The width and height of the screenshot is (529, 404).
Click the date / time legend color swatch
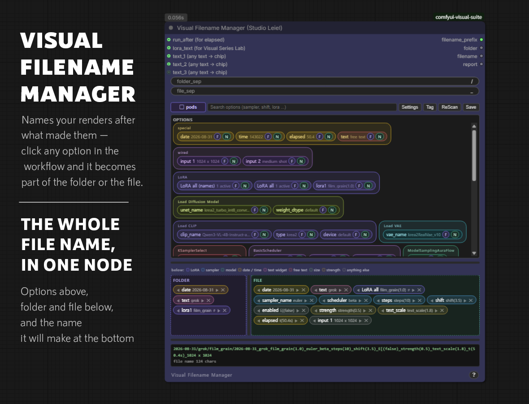click(239, 270)
